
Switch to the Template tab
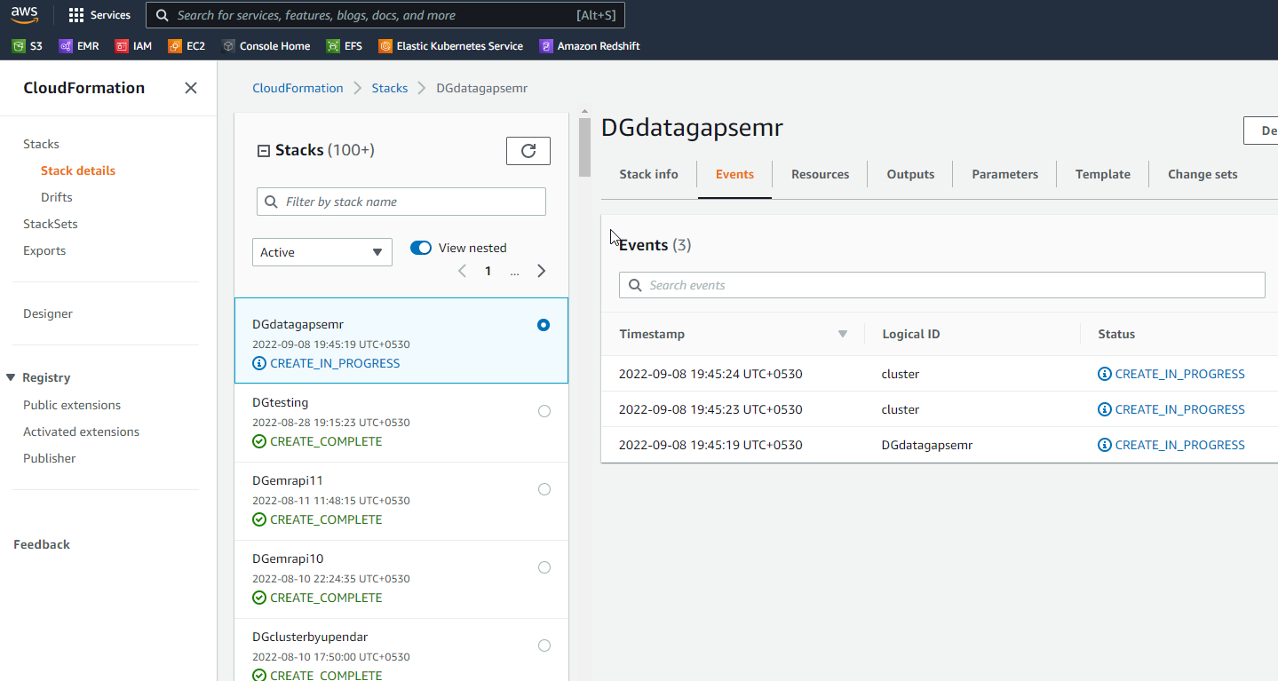coord(1102,174)
